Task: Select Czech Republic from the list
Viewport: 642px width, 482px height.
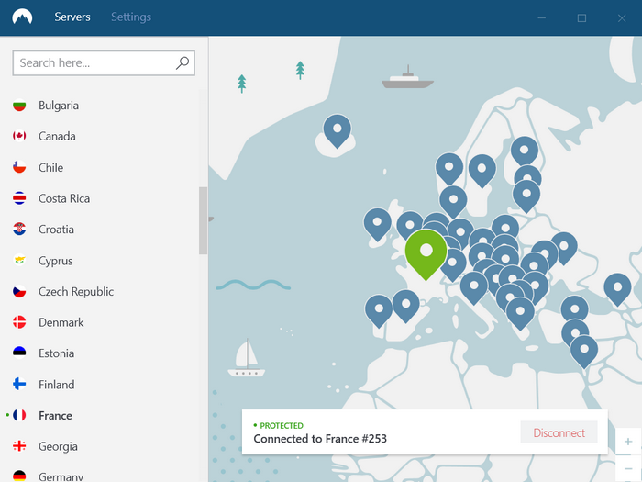Action: tap(76, 291)
